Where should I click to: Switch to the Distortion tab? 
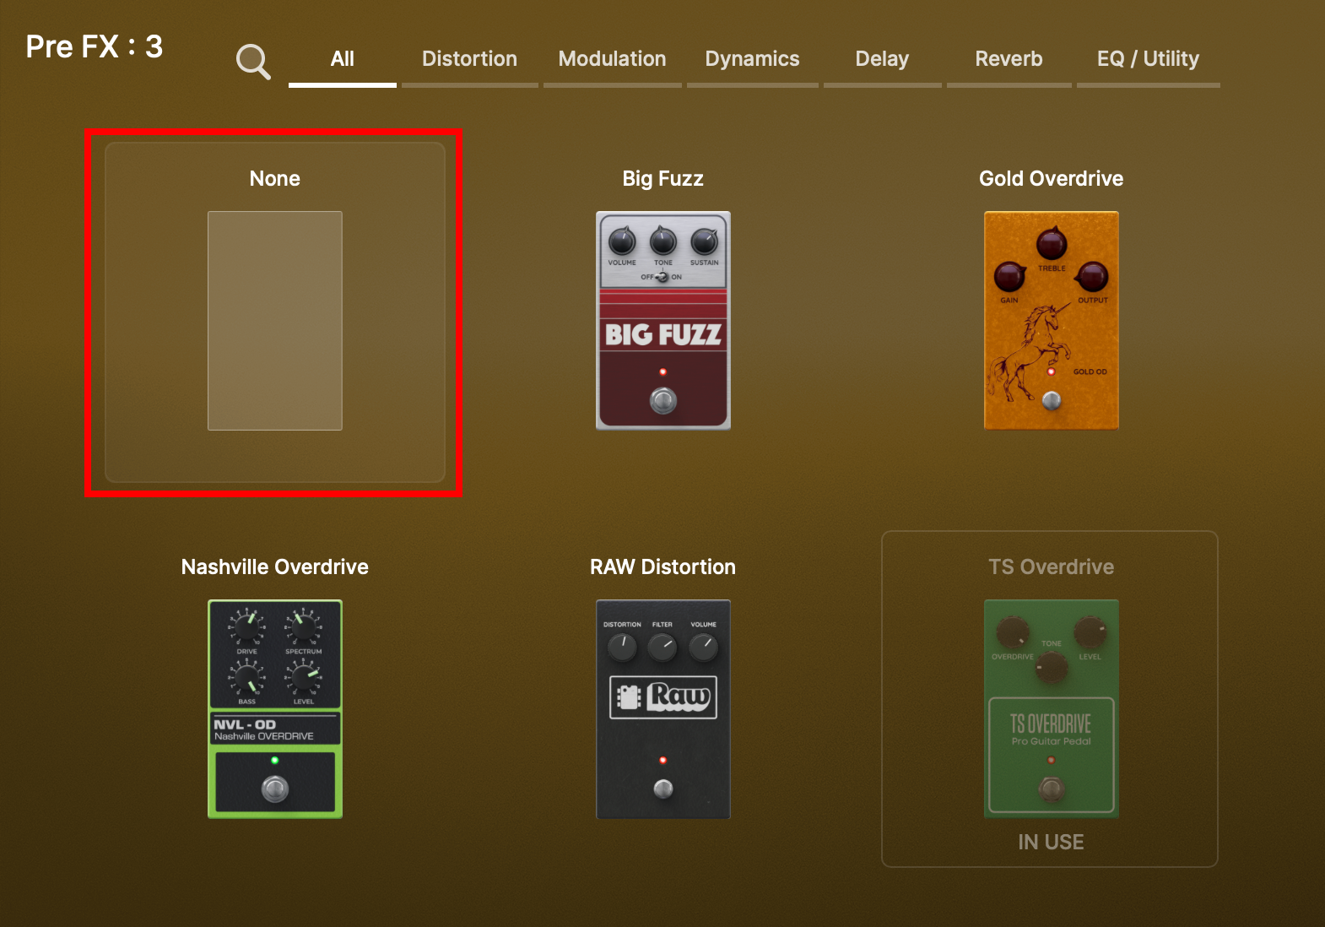[469, 59]
